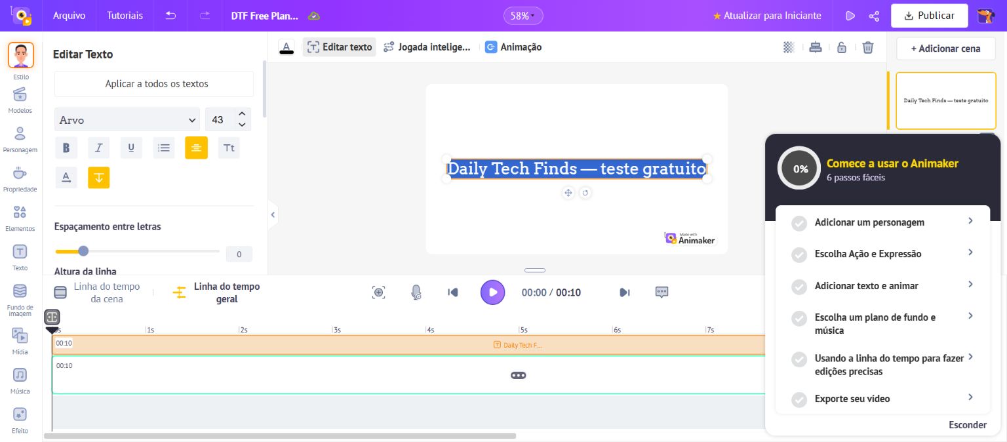Click the text color swatch in the toolbar

[286, 47]
